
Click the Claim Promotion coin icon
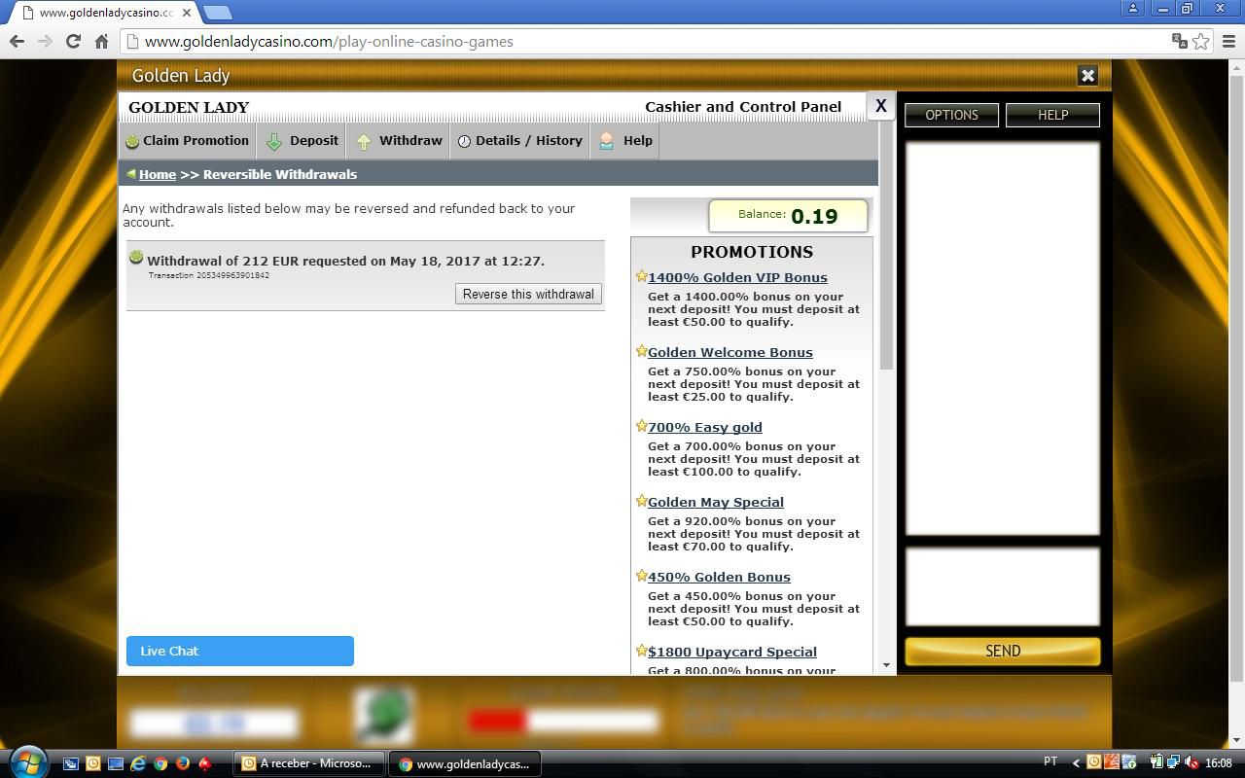(x=132, y=142)
